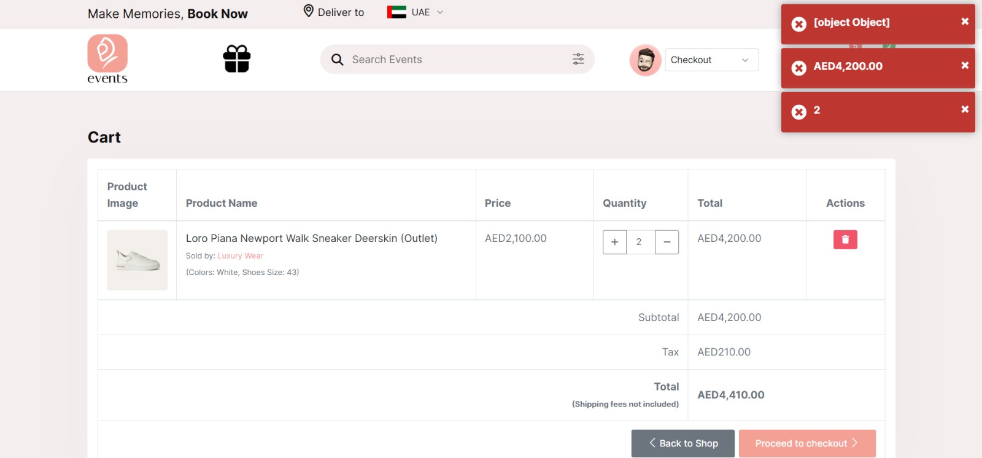Open the Luxury Wear seller link
The height and width of the screenshot is (458, 982).
pyautogui.click(x=240, y=256)
